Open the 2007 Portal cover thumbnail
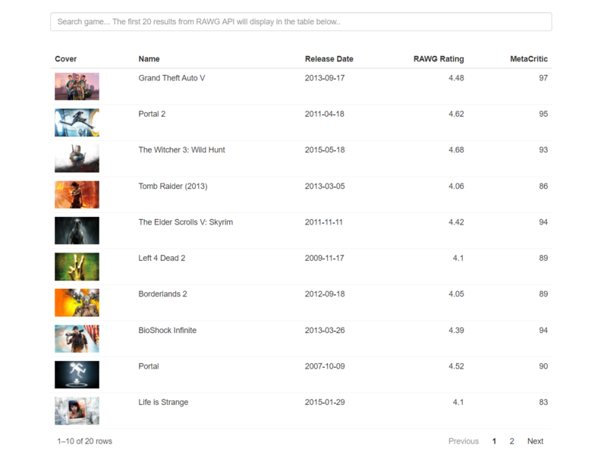Image resolution: width=607 pixels, height=455 pixels. (x=77, y=375)
